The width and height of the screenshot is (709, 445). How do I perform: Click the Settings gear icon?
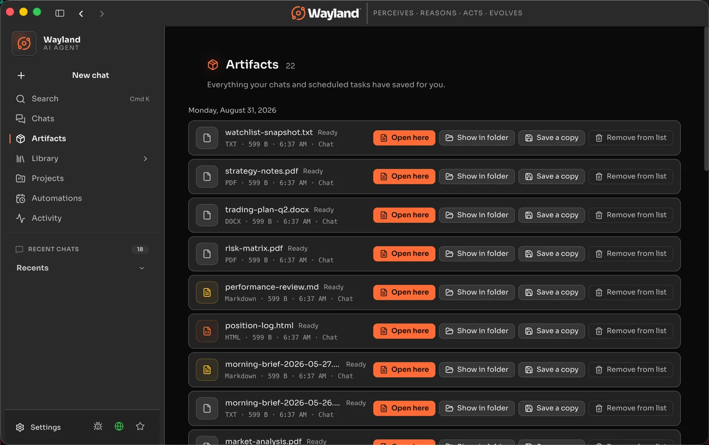(20, 427)
